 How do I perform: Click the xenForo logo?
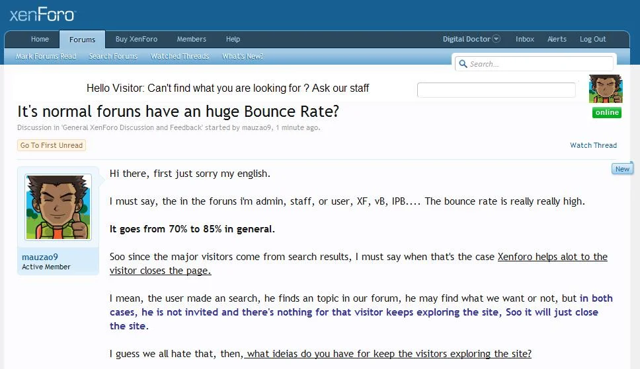click(42, 15)
